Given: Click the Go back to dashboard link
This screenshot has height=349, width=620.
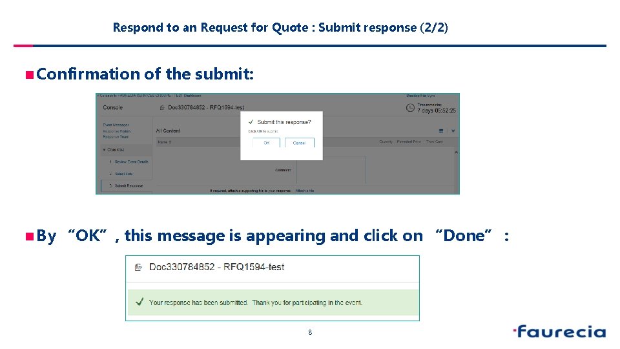Looking at the screenshot, I should click(149, 96).
